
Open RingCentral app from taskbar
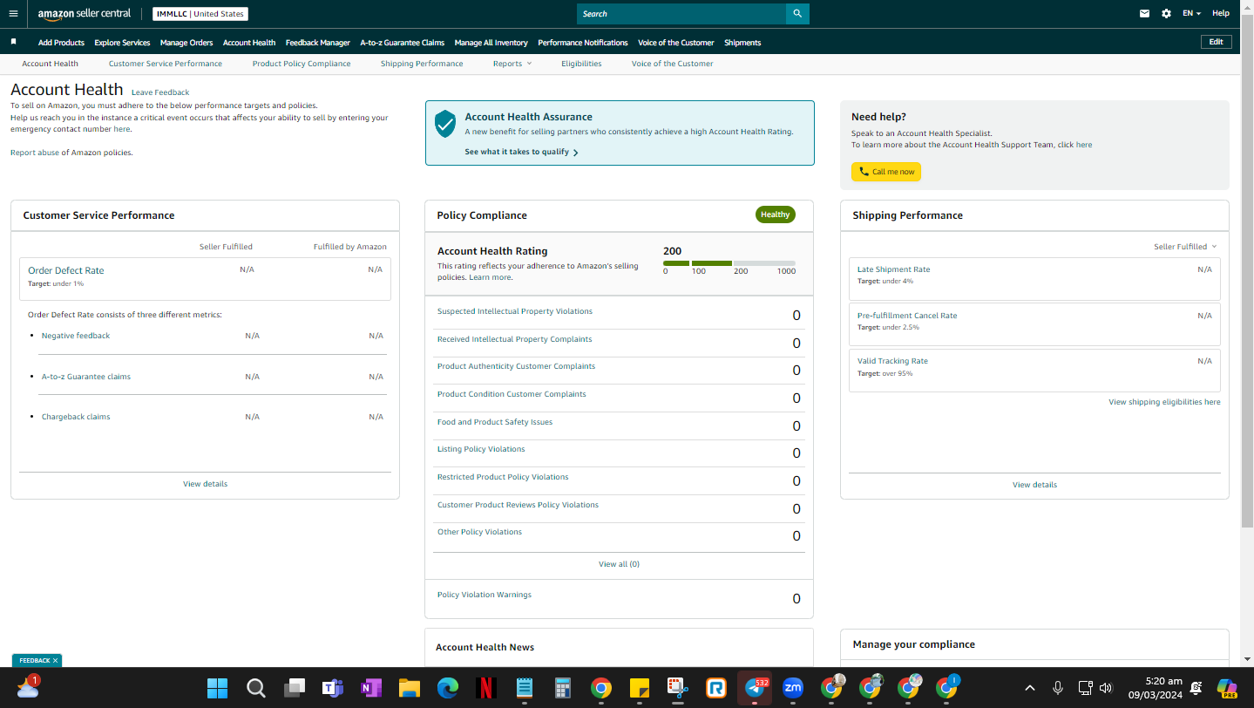(x=715, y=688)
